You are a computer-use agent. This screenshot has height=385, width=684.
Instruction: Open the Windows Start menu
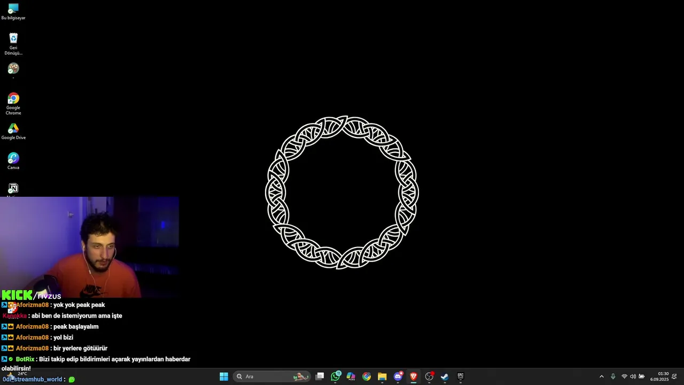224,376
